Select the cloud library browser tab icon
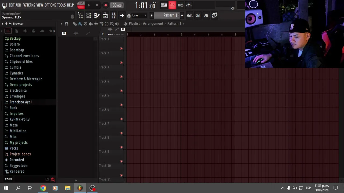344x193 pixels. 42,31
